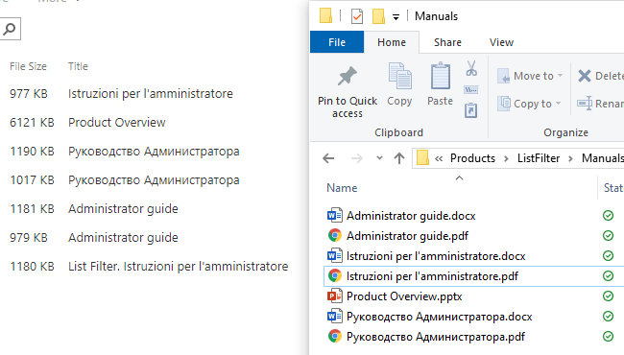Switch to the View ribbon tab

(501, 42)
